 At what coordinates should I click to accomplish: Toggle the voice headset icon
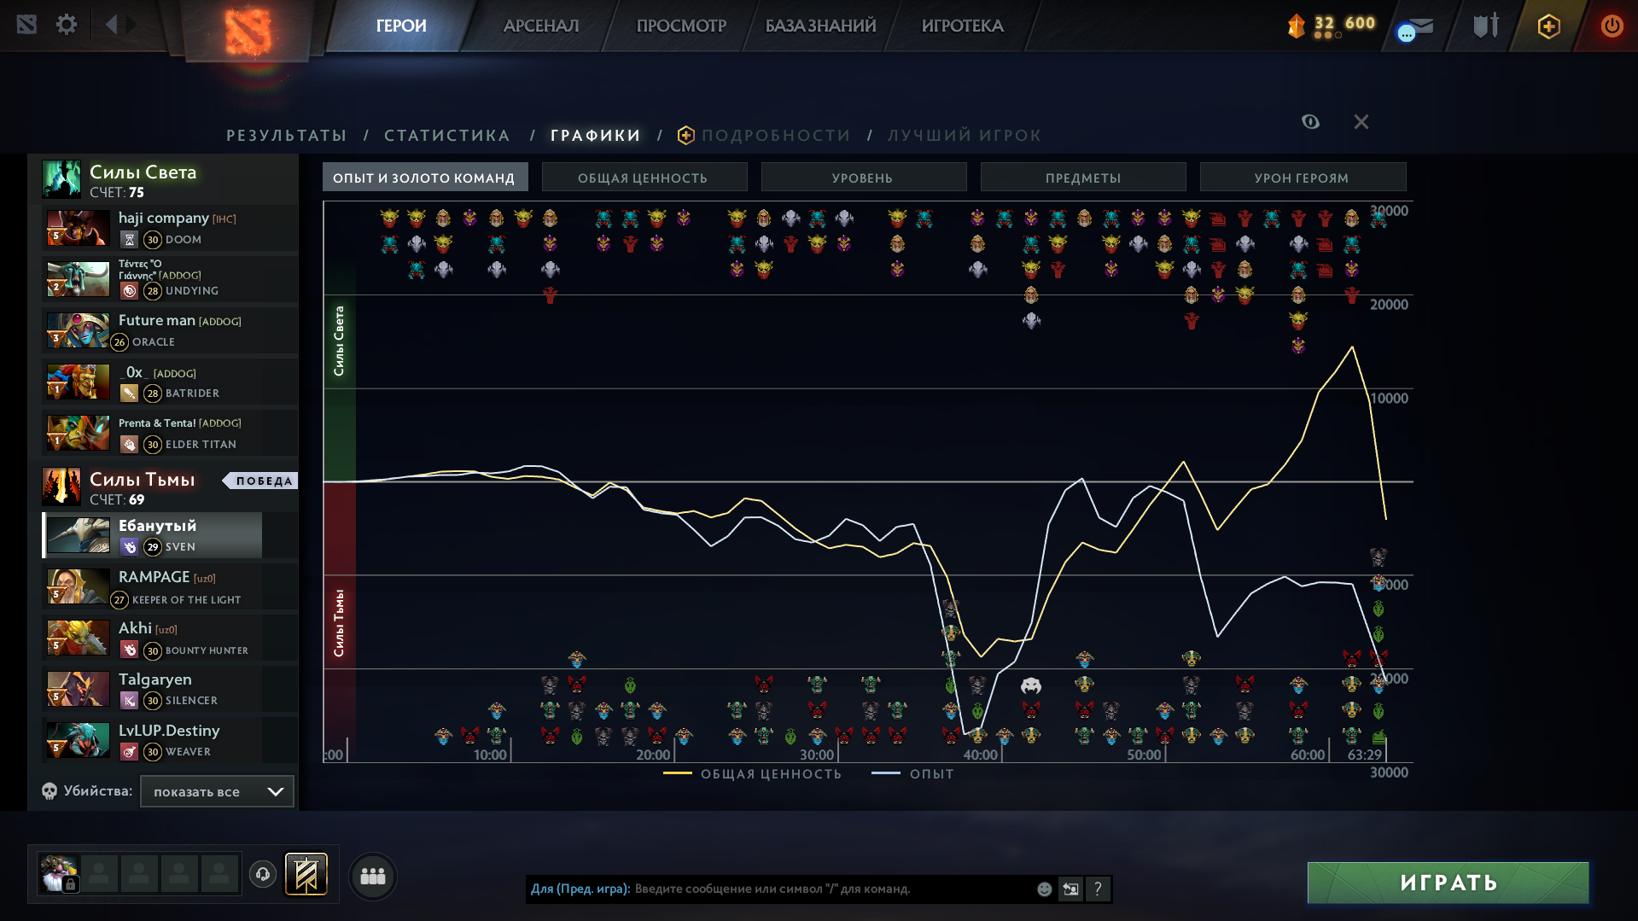click(263, 874)
